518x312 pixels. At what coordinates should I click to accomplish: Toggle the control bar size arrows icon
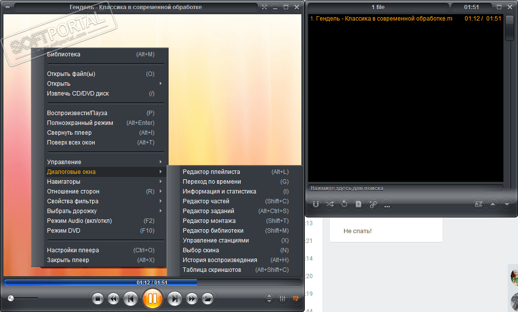click(x=269, y=298)
